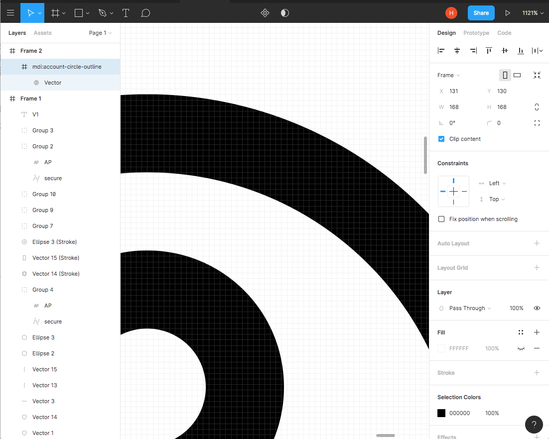Image resolution: width=549 pixels, height=439 pixels.
Task: Select the Ellipse 3 (Stroke) layer
Action: [54, 242]
